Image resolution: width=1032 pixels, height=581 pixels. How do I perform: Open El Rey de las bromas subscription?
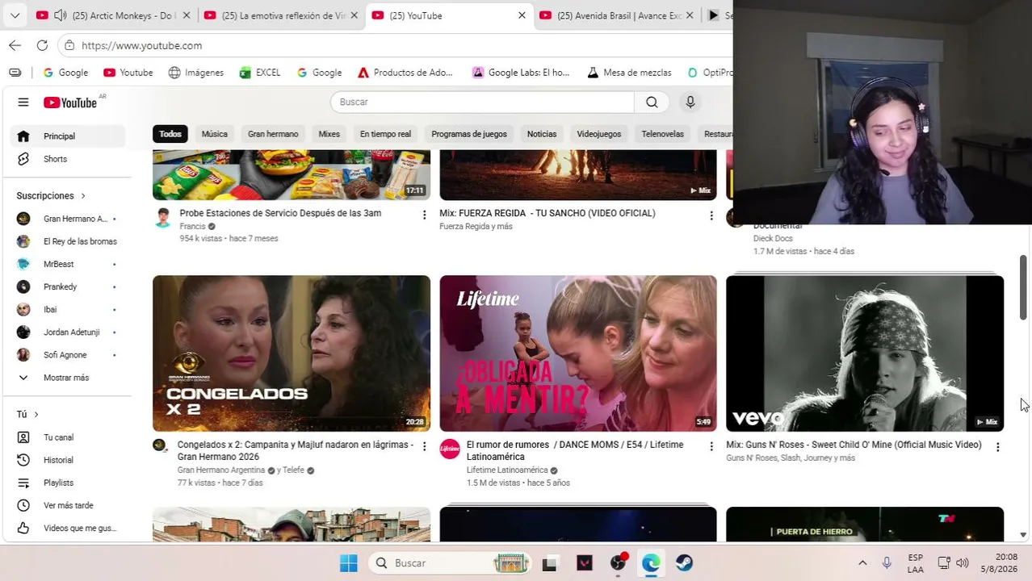point(68,241)
